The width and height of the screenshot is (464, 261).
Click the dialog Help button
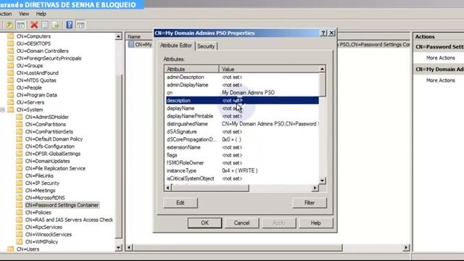[316, 223]
